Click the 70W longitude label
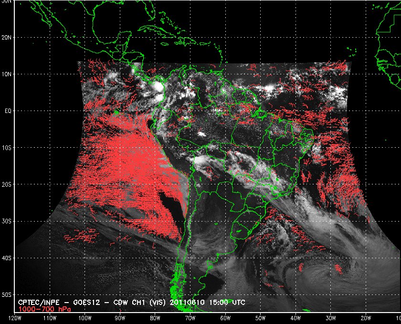This screenshot has width=401, height=324. pyautogui.click(x=190, y=318)
